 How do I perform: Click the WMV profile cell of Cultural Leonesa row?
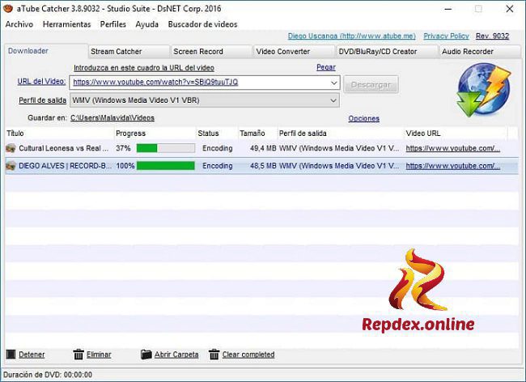click(x=339, y=148)
